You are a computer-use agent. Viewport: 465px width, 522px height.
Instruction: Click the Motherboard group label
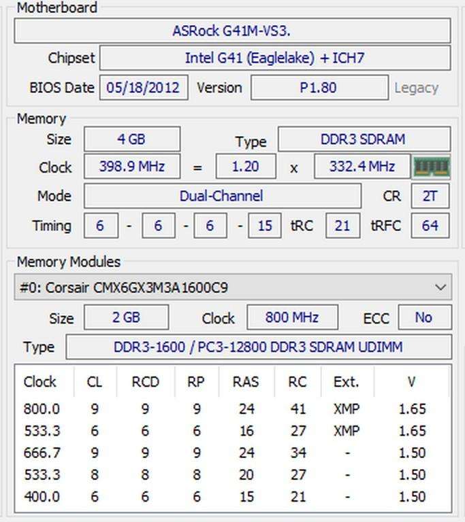click(x=57, y=7)
